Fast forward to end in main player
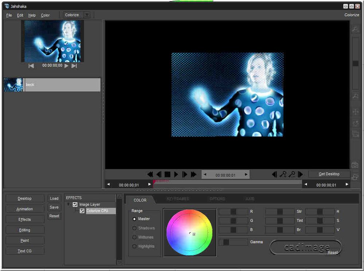Image resolution: width=364 pixels, height=271 pixels. point(193,174)
